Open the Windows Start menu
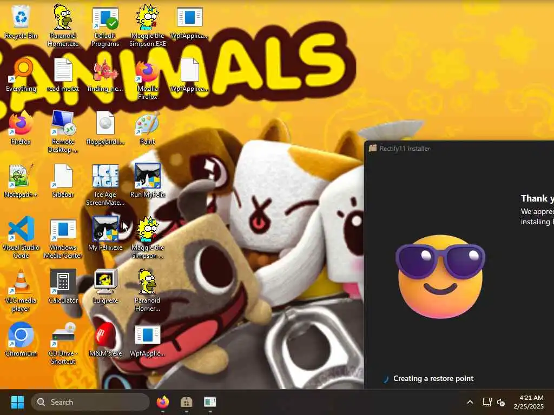The image size is (554, 415). point(17,402)
